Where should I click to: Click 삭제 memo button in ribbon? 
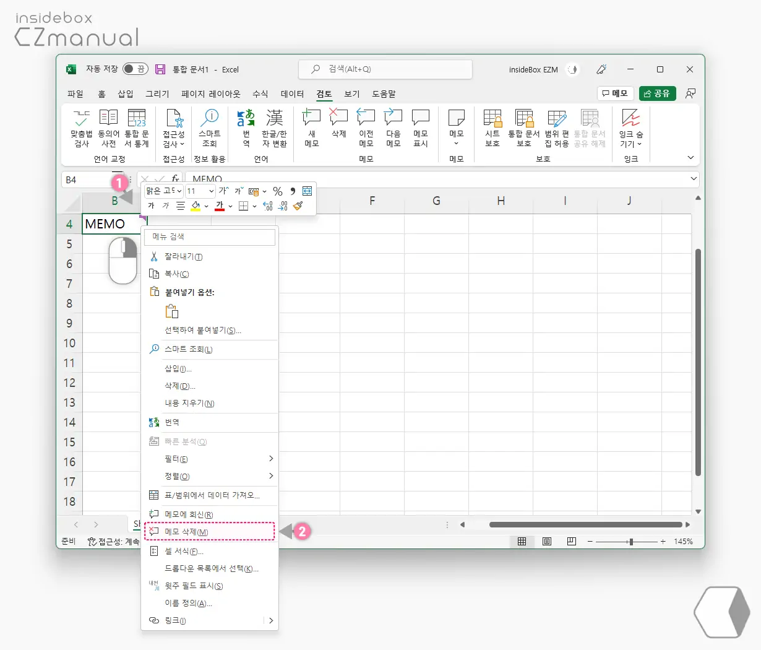tap(338, 124)
